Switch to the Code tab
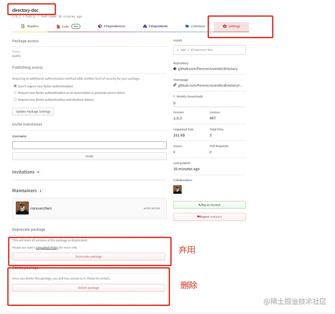 pos(68,26)
